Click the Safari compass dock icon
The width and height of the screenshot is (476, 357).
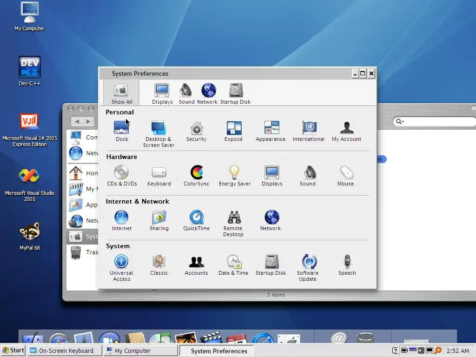click(59, 337)
